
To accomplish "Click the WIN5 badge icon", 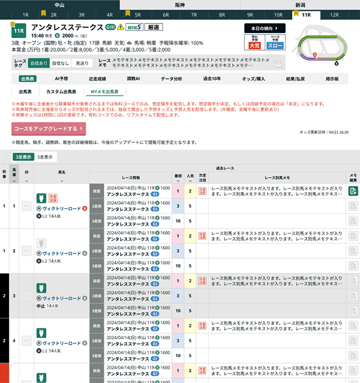I will point(133,27).
